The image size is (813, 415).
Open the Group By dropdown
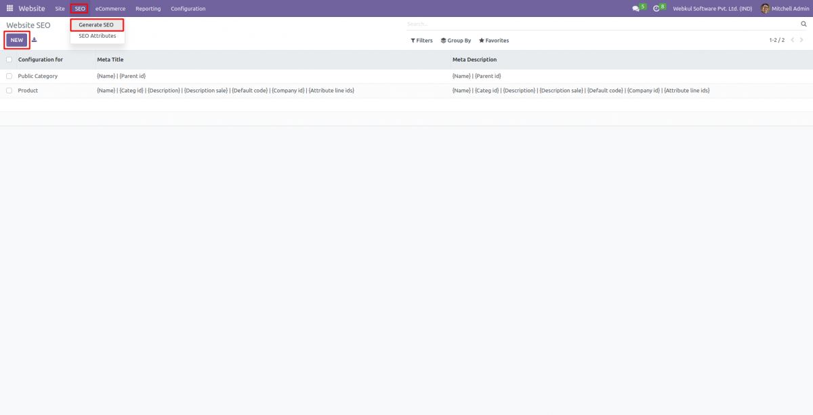[x=455, y=40]
